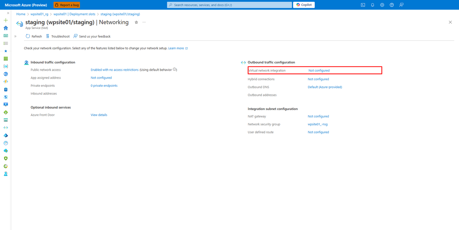Image resolution: width=459 pixels, height=230 pixels.
Task: Open Azure Front Door View details link
Action: (99, 115)
